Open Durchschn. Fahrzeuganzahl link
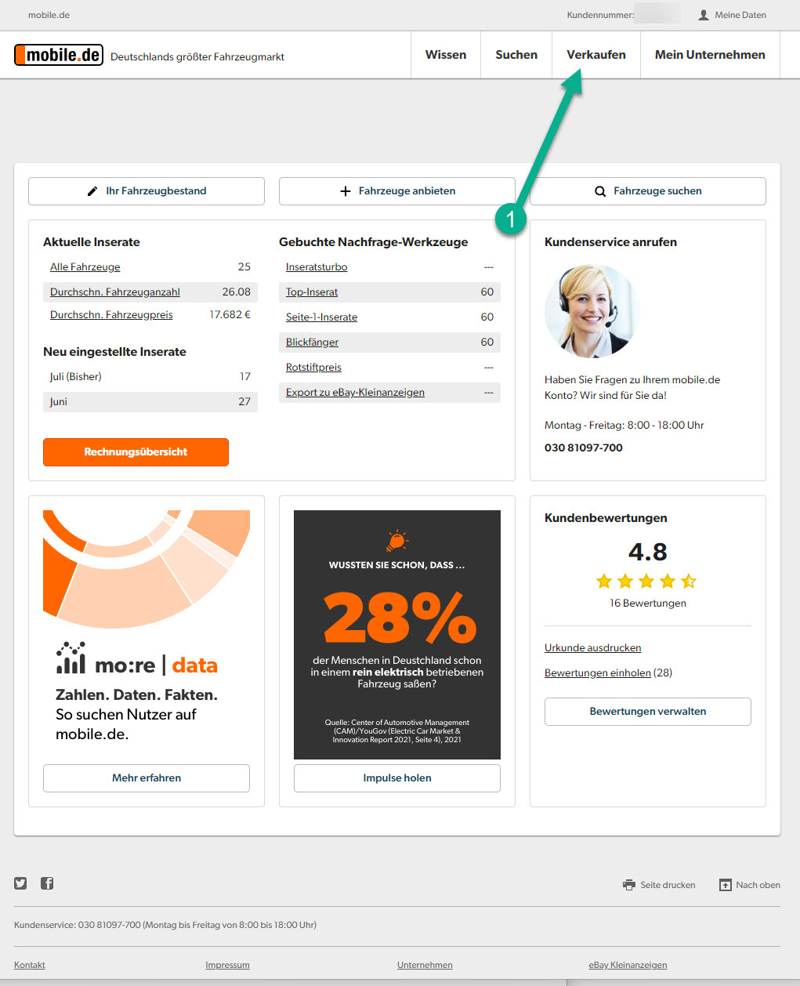 [115, 292]
